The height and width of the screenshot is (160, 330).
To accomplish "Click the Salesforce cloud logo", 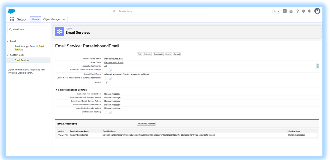I will tap(12, 11).
